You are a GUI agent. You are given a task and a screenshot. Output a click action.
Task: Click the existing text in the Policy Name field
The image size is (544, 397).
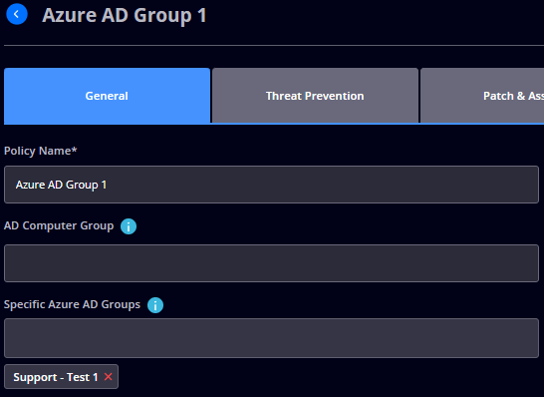pyautogui.click(x=61, y=185)
